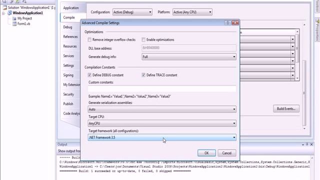The height and width of the screenshot is (180, 320).
Task: Uncheck Define TRACE constant
Action: pos(143,75)
